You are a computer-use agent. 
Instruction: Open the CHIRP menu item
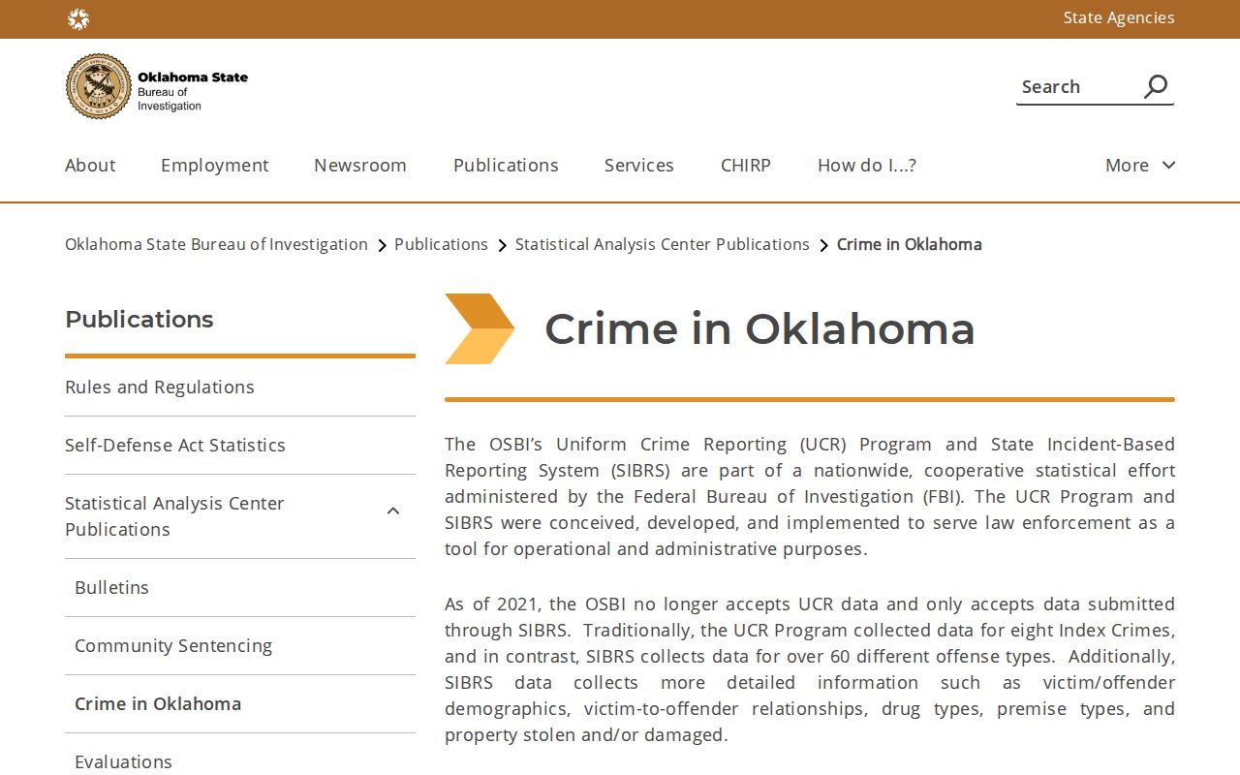tap(746, 165)
